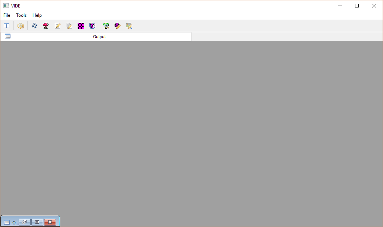The width and height of the screenshot is (383, 227).
Task: Open the Help menu
Action: (x=37, y=15)
